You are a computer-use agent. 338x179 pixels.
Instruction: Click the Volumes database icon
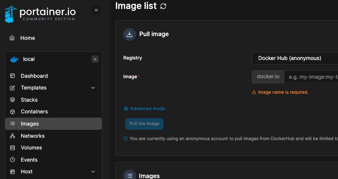[13, 148]
